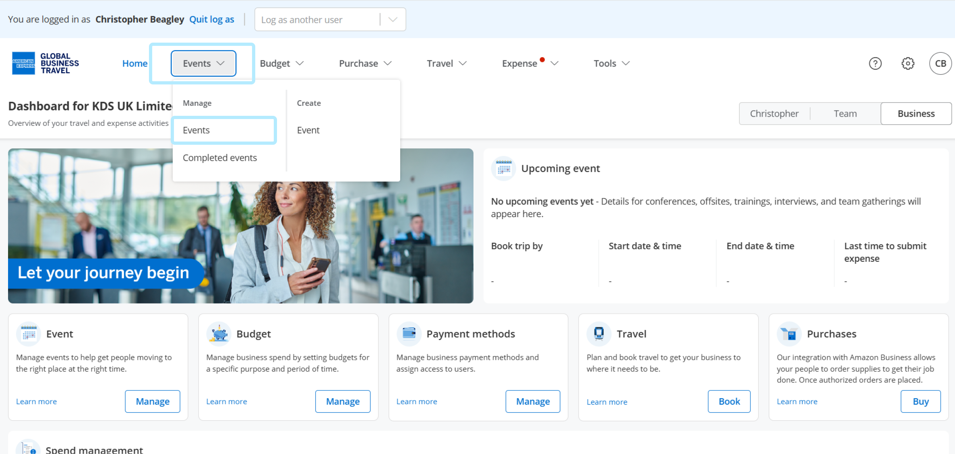The image size is (955, 454).
Task: Expand the Budget navigation menu
Action: click(x=281, y=64)
